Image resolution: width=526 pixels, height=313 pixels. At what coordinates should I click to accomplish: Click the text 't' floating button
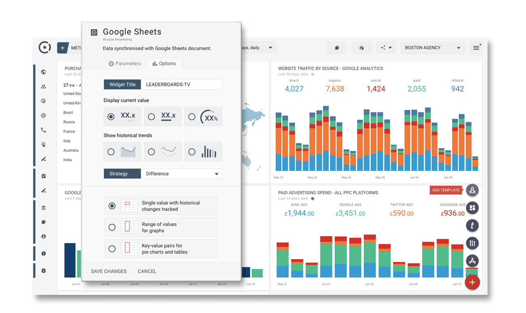click(x=472, y=225)
